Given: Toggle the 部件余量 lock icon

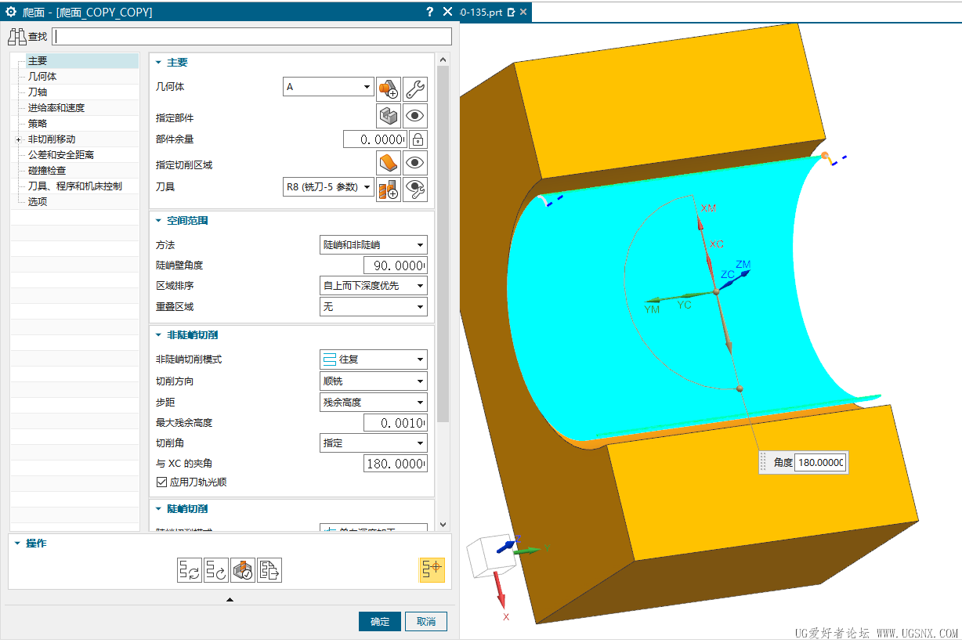Looking at the screenshot, I should point(418,139).
